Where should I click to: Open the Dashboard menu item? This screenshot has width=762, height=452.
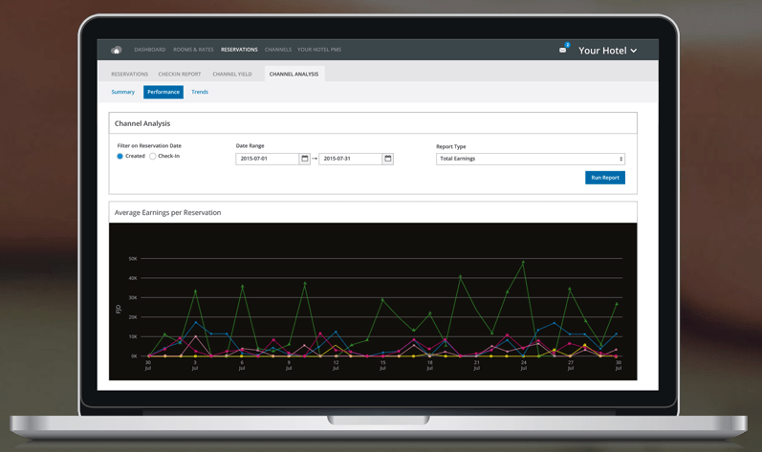click(150, 50)
